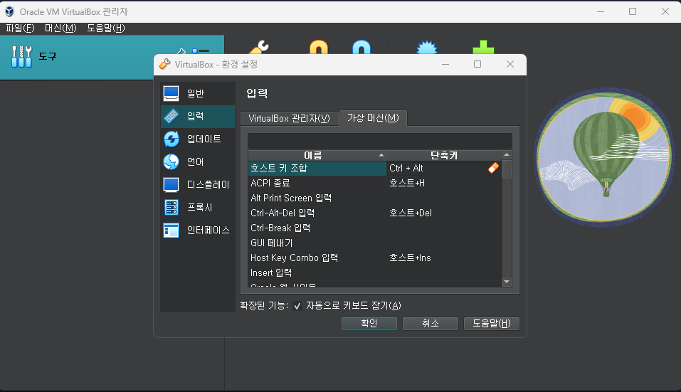Open the 업데이트 settings category
The image size is (681, 392).
(198, 139)
